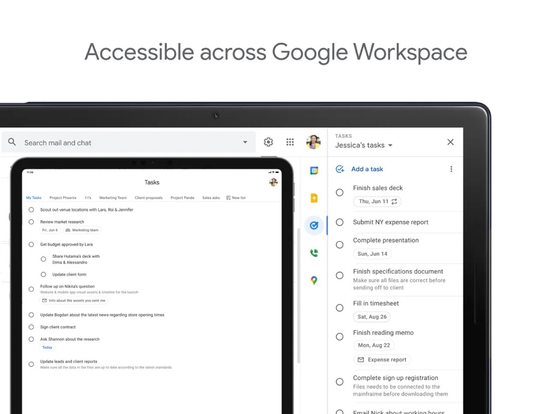
Task: Mark Finish sales deck as complete
Action: (x=340, y=193)
